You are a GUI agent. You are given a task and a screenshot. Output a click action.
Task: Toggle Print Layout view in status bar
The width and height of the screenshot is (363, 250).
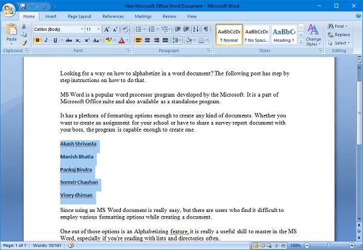256,245
